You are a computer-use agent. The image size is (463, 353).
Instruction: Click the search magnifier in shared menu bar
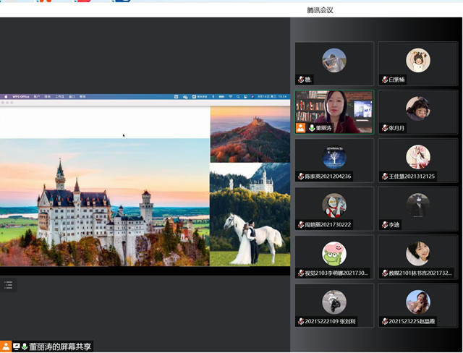pyautogui.click(x=238, y=97)
